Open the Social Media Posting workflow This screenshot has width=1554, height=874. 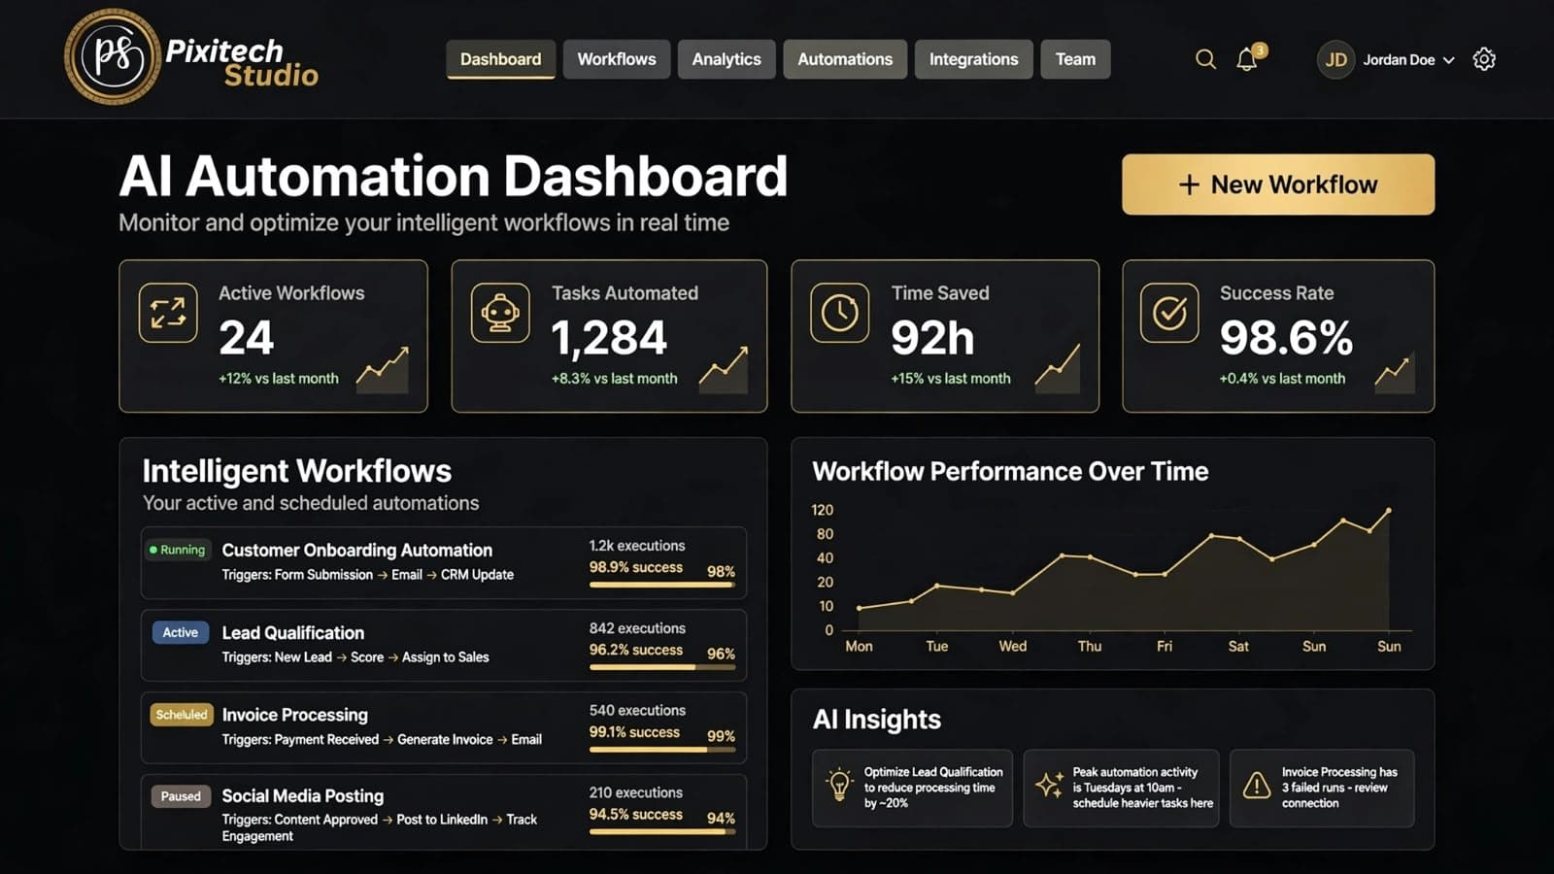(444, 812)
